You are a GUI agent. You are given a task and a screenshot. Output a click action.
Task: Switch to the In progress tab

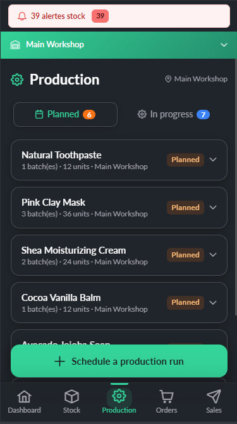coord(174,114)
